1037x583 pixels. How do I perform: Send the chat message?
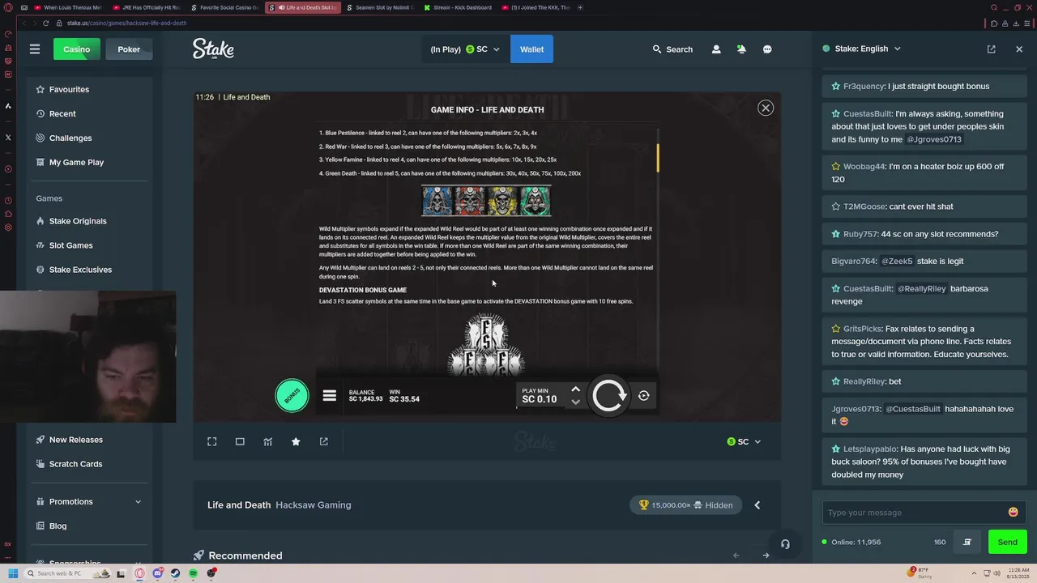point(1008,543)
